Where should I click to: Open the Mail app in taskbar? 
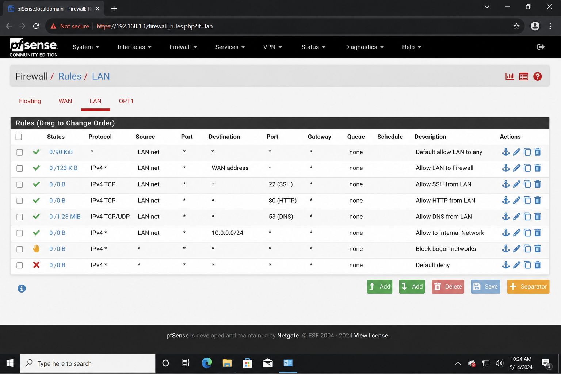click(x=267, y=363)
